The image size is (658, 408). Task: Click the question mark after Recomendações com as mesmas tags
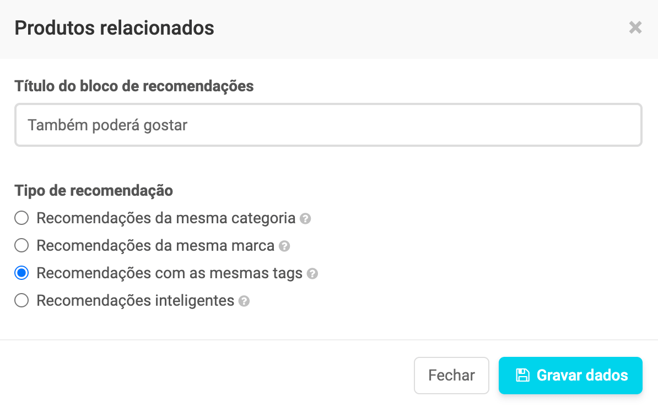click(312, 273)
